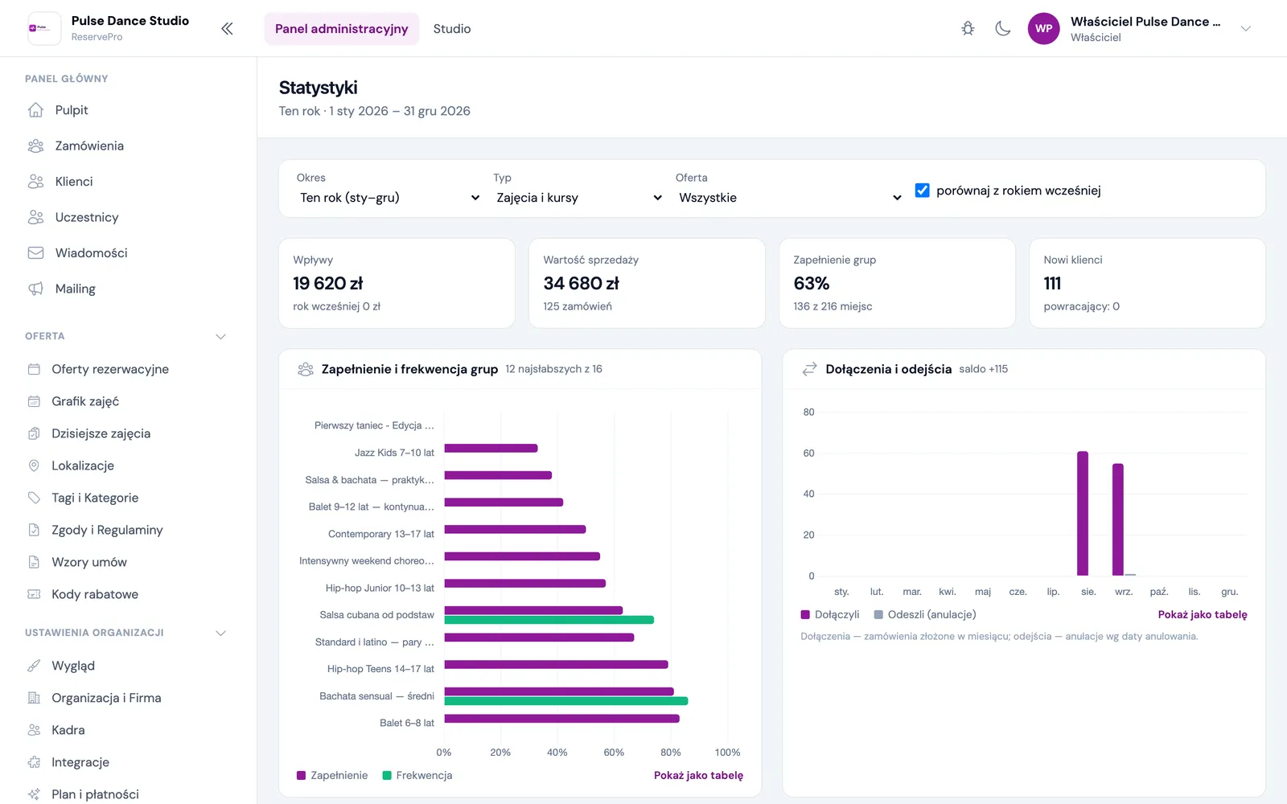
Task: Click the Klienci people icon
Action: tap(35, 182)
